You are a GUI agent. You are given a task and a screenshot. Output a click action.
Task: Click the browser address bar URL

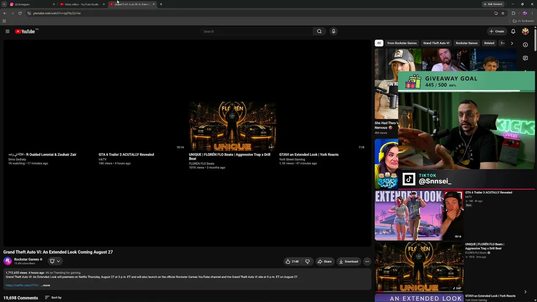(57, 13)
